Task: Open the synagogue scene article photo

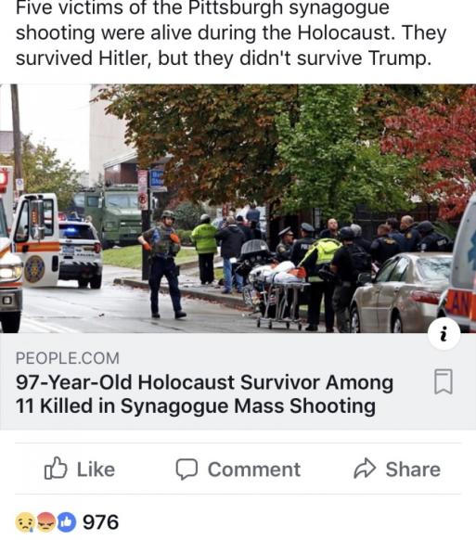Action: pos(238,209)
